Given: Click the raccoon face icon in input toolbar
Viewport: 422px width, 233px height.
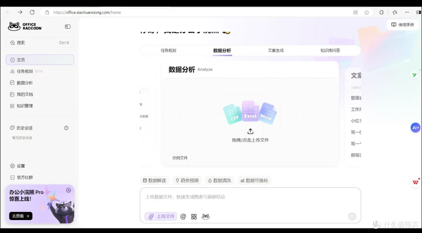Looking at the screenshot, I should coord(206,217).
